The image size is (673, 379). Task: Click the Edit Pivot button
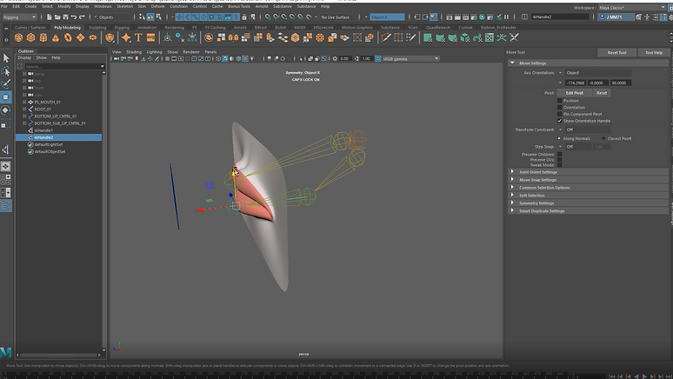tap(574, 93)
